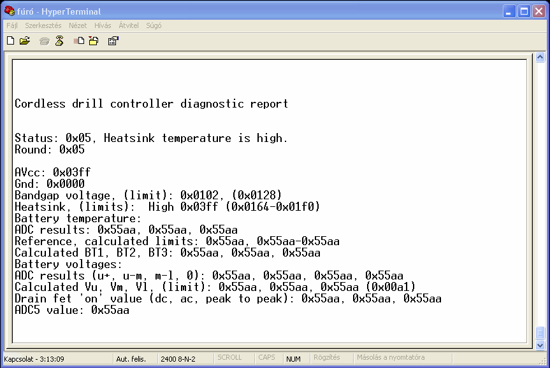Click the 'Round: 0x05' line
The height and width of the screenshot is (368, 550).
tap(50, 150)
